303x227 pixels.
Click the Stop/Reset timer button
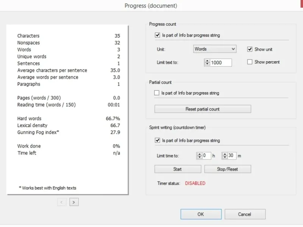[228, 169]
